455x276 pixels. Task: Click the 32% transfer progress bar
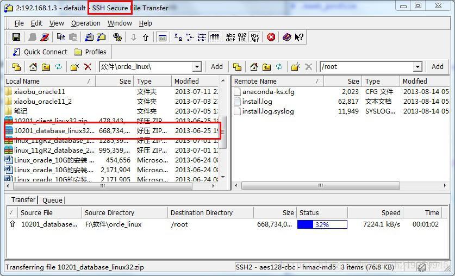click(322, 224)
